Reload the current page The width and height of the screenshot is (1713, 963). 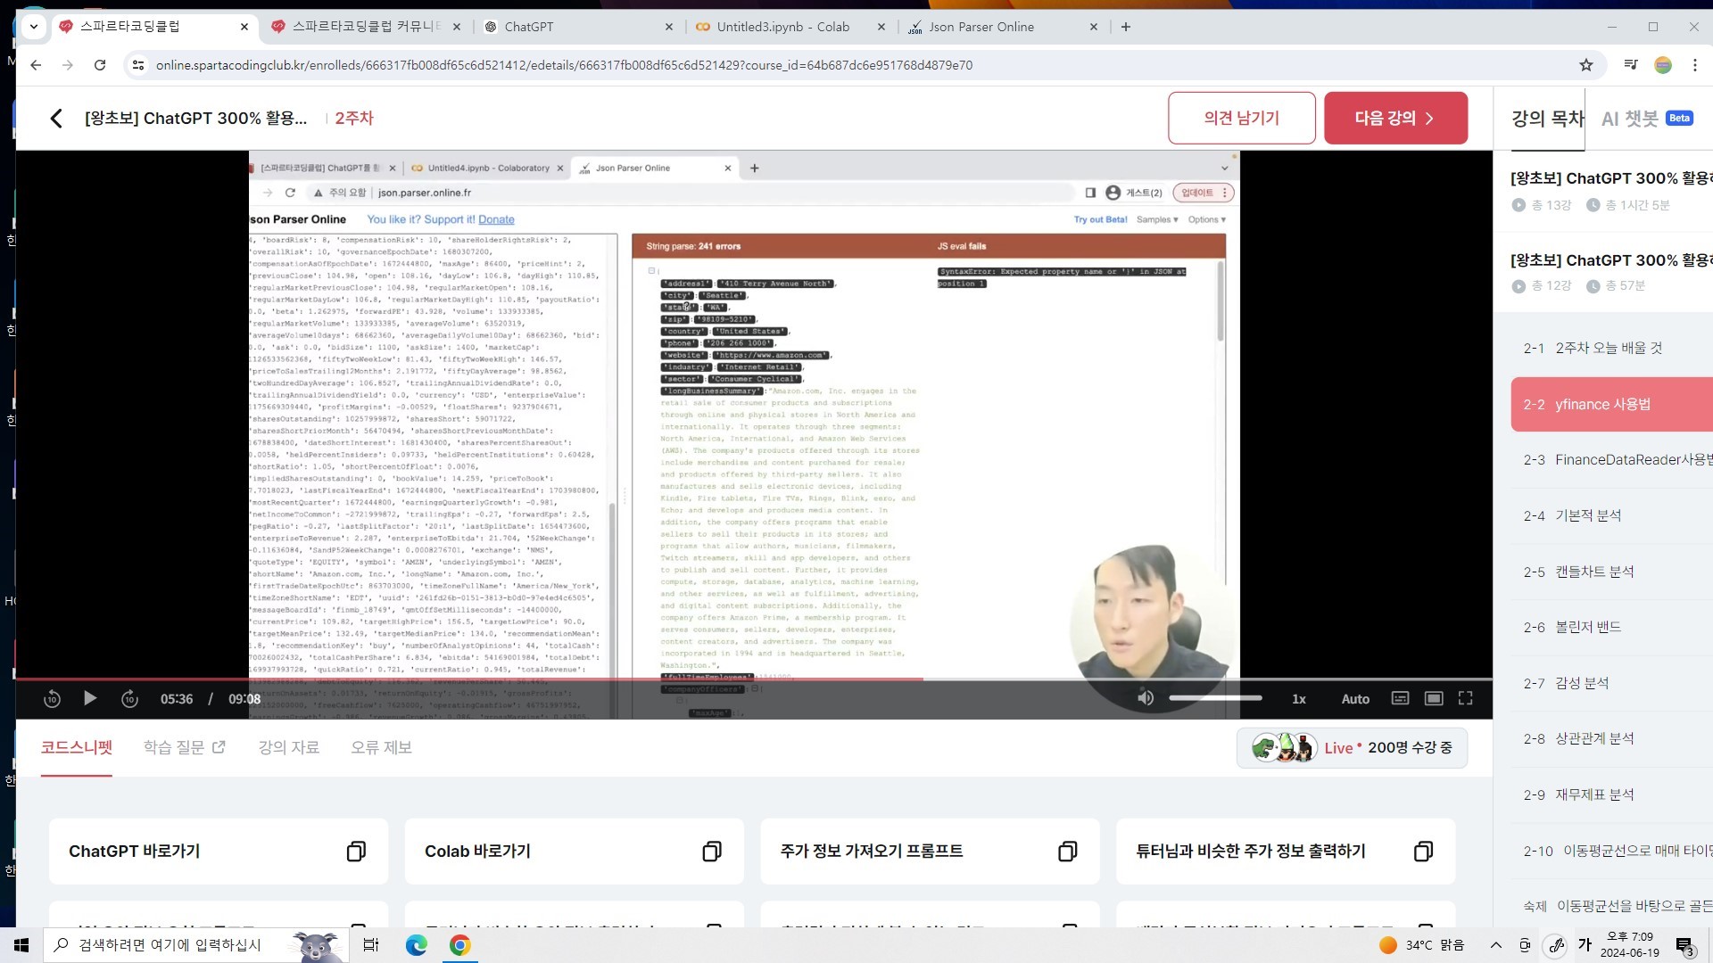(100, 65)
